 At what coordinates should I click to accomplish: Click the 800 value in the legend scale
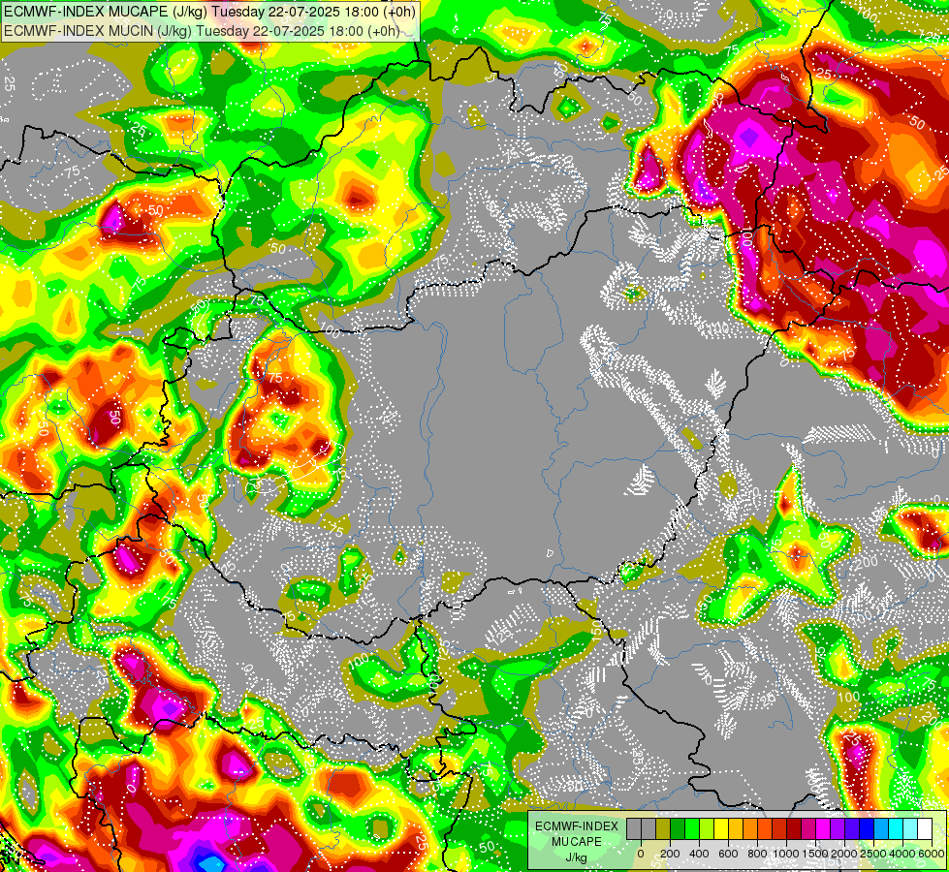point(757,854)
